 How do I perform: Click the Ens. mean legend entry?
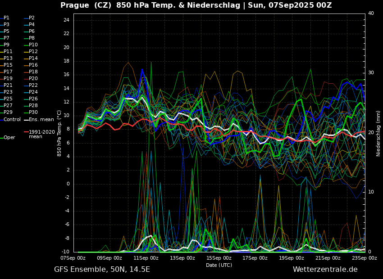tap(41, 120)
